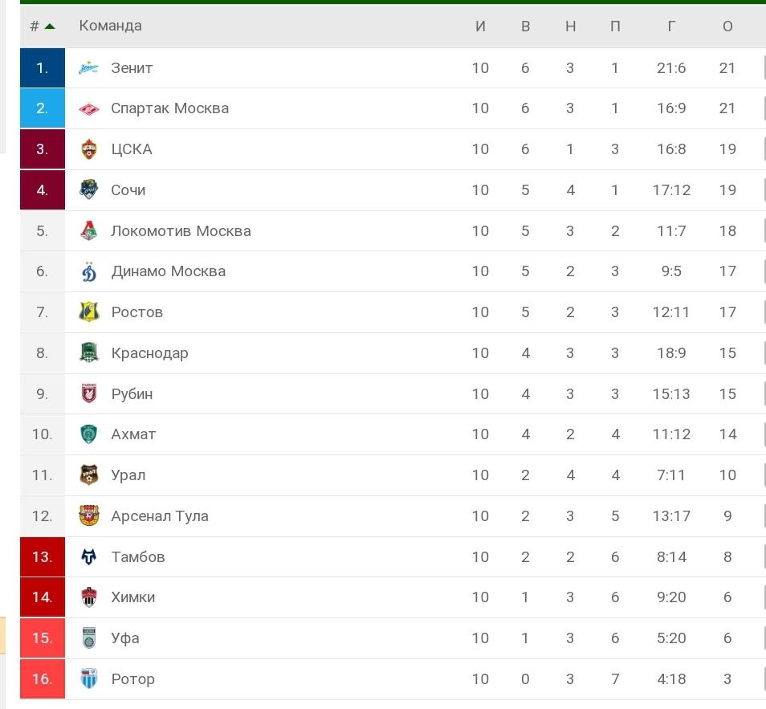This screenshot has height=709, width=766.
Task: Click the Зенит club crest
Action: [88, 67]
